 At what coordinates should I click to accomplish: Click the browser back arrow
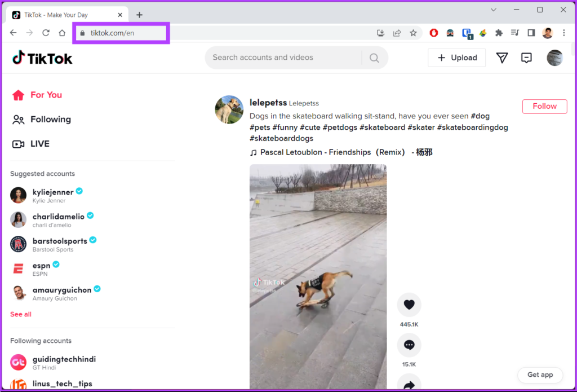click(14, 33)
